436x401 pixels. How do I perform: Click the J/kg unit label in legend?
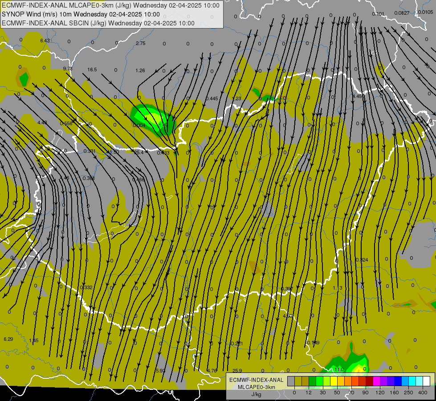point(256,394)
